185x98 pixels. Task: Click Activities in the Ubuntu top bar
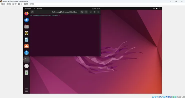coord(28,8)
